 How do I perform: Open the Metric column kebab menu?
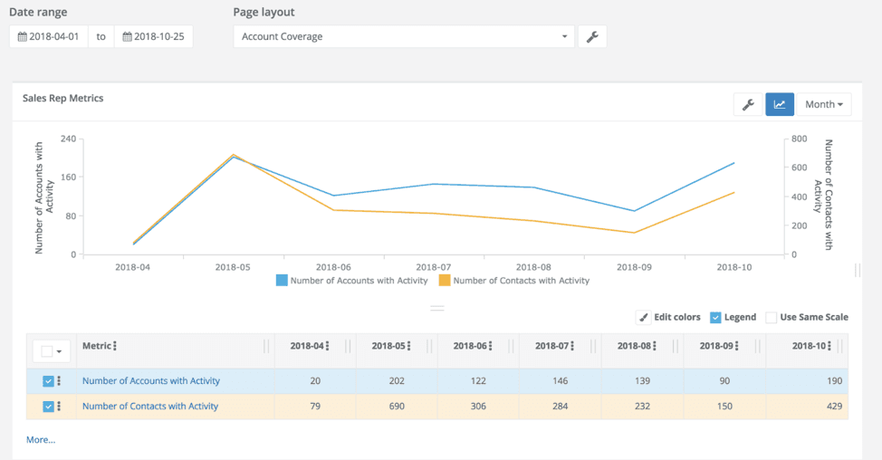(x=115, y=346)
